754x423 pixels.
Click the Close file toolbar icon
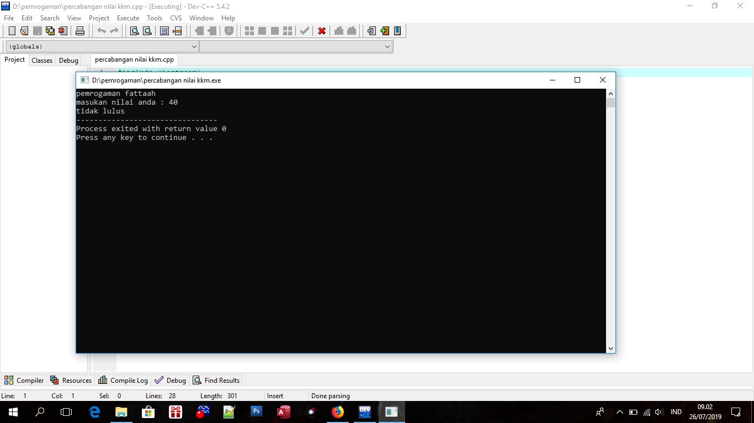63,31
